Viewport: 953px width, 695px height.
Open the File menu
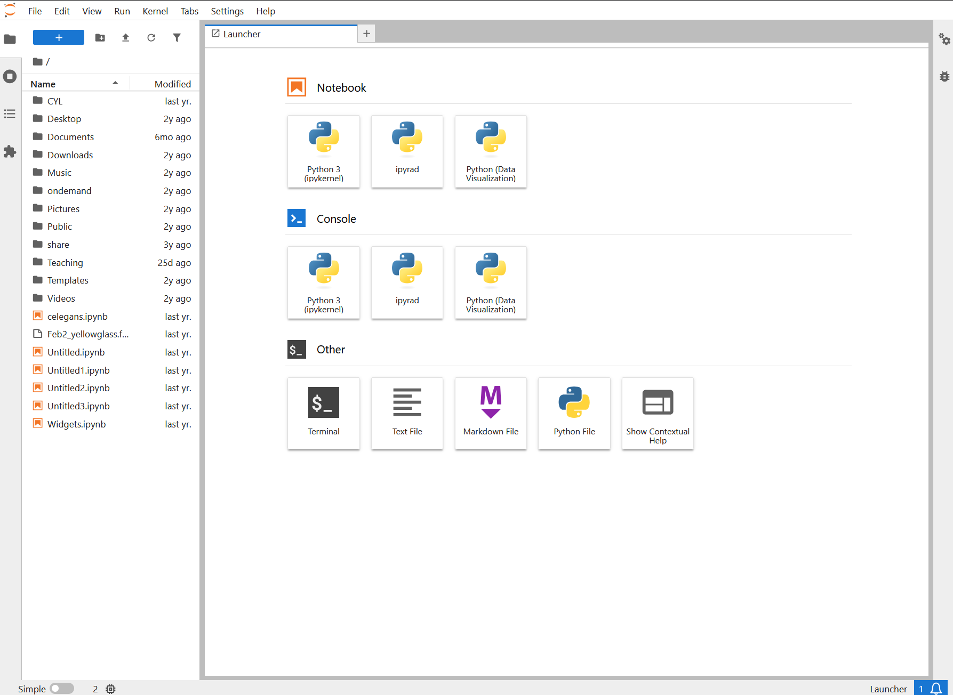35,11
